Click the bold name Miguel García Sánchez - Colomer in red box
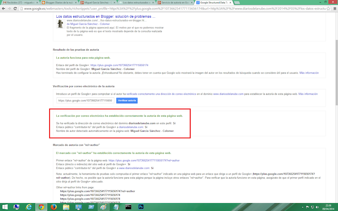This screenshot has height=211, width=338. pyautogui.click(x=152, y=131)
